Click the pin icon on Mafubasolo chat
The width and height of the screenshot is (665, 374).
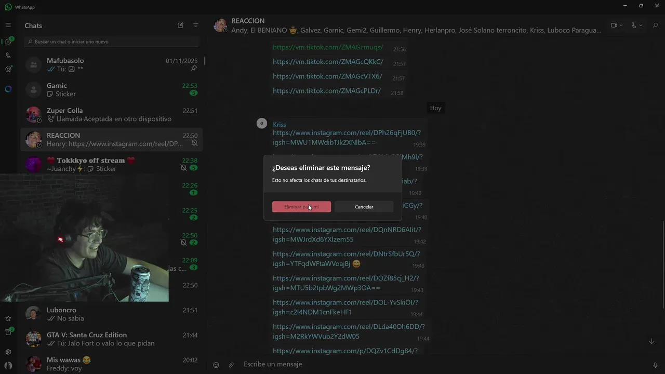tap(194, 69)
